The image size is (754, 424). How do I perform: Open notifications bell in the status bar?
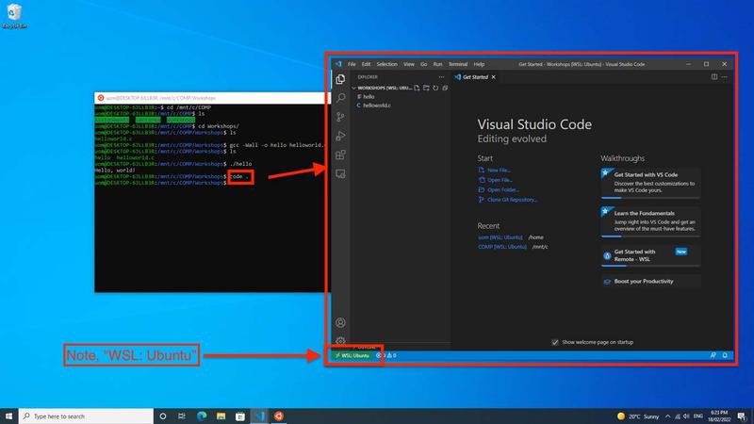tap(725, 355)
